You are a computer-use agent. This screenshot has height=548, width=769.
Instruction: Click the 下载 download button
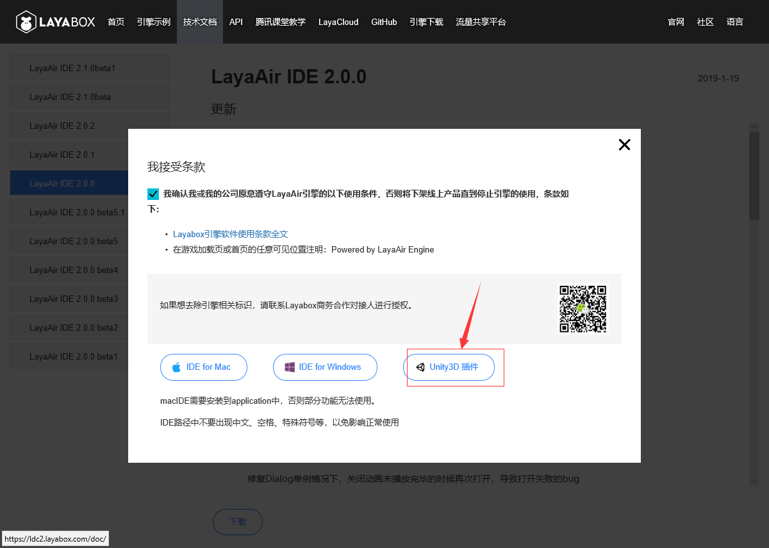coord(237,522)
